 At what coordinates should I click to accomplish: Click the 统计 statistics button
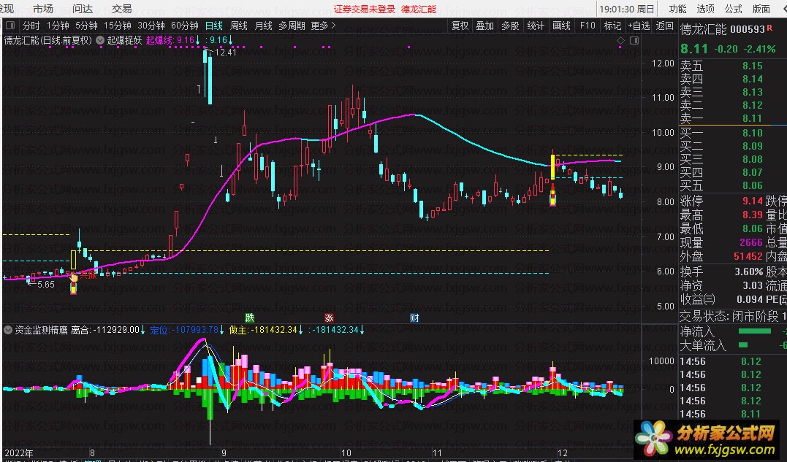pyautogui.click(x=536, y=25)
